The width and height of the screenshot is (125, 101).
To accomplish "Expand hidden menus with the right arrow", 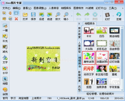I will (x=123, y=8).
